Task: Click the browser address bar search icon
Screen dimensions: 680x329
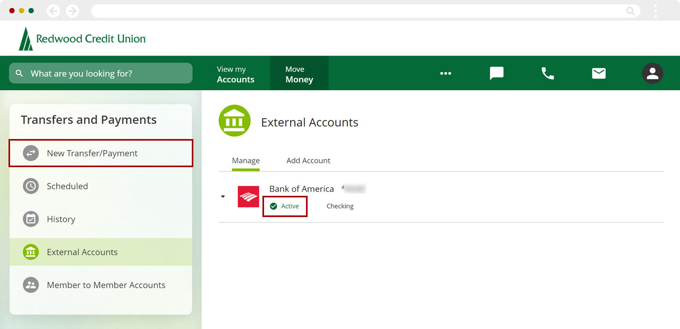Action: [631, 11]
